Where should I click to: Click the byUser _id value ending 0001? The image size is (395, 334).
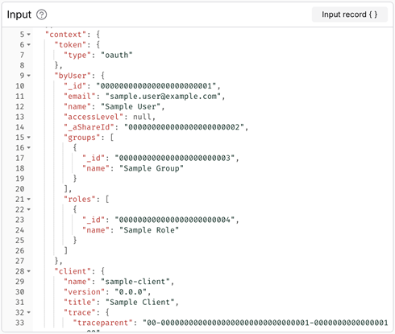point(156,86)
